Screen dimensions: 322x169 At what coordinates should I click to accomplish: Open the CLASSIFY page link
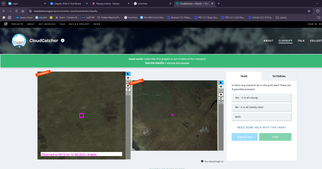click(286, 41)
